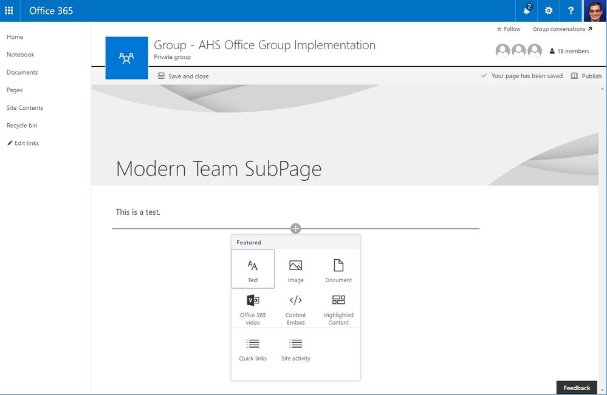This screenshot has height=395, width=607.
Task: Click the blue group logo tile
Action: coord(126,58)
